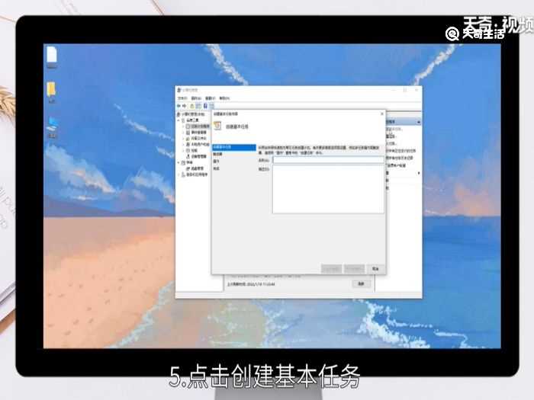Click 启用所有任务历史记录 in Actions pane
The image size is (534, 400).
click(400, 158)
